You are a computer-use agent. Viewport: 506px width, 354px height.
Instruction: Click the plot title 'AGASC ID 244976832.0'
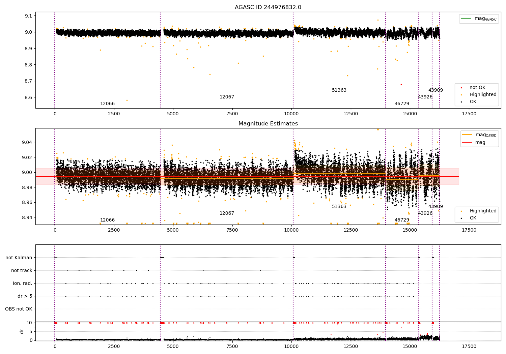click(268, 7)
